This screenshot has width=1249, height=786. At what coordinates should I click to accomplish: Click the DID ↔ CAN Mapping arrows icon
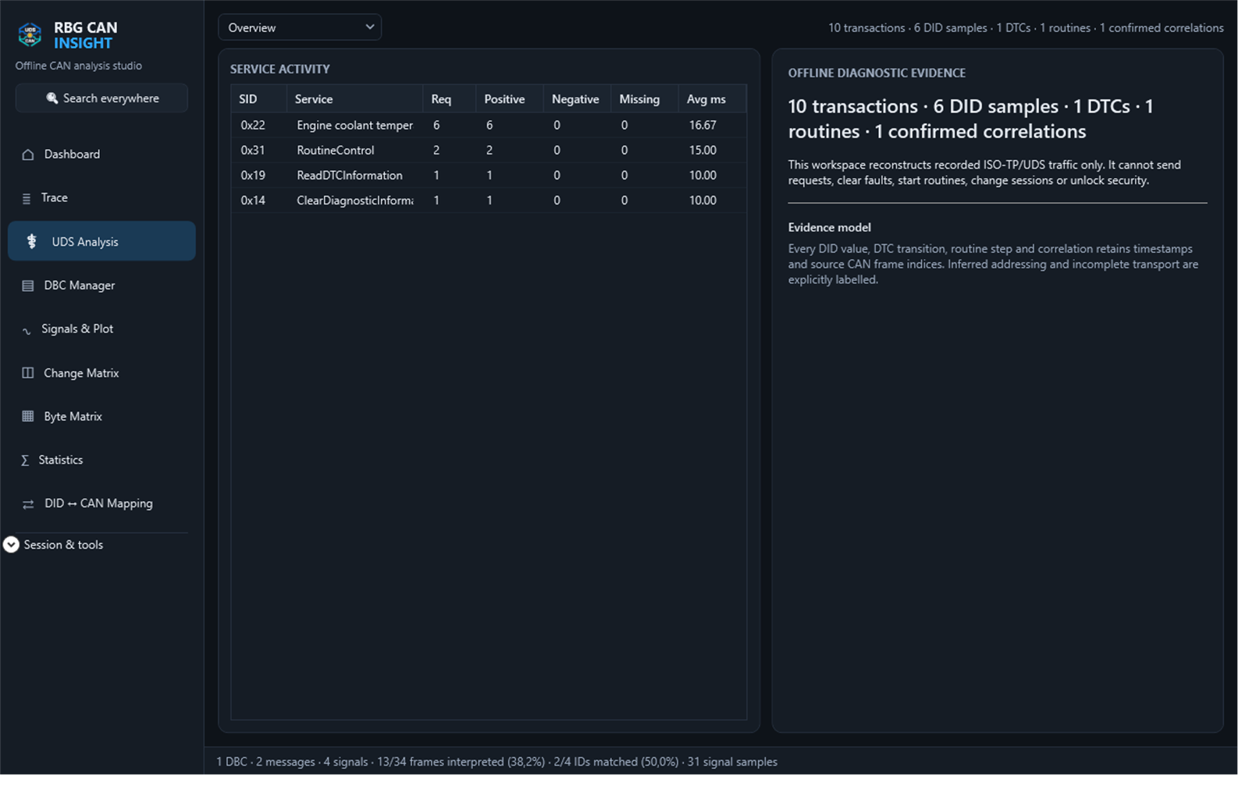[28, 504]
